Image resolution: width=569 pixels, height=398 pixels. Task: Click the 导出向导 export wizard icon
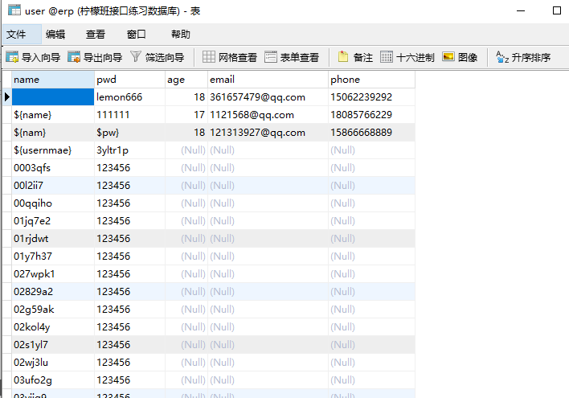point(74,57)
